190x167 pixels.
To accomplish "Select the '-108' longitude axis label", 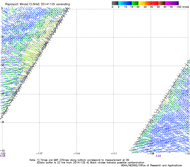I will 151,154.
